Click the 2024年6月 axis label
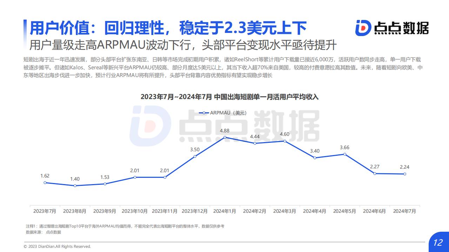The width and height of the screenshot is (449, 252). (x=375, y=211)
